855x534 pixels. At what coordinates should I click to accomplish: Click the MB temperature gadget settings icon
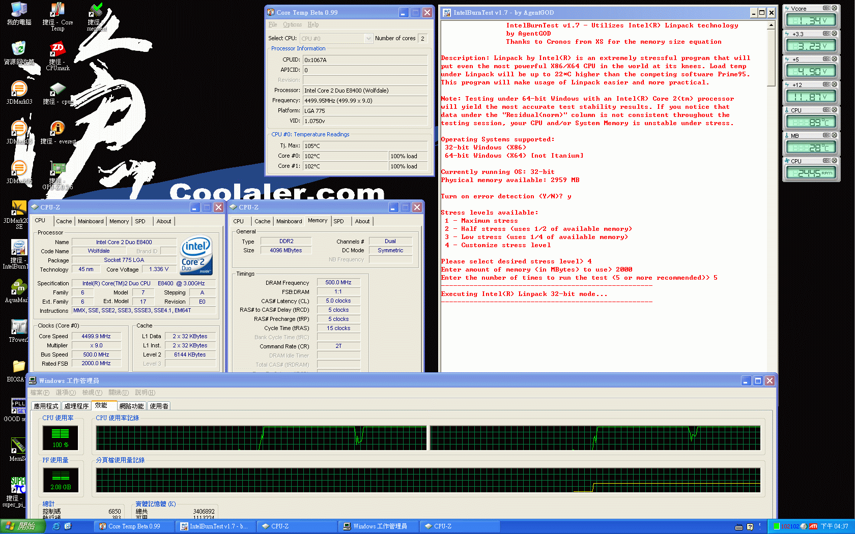point(826,135)
